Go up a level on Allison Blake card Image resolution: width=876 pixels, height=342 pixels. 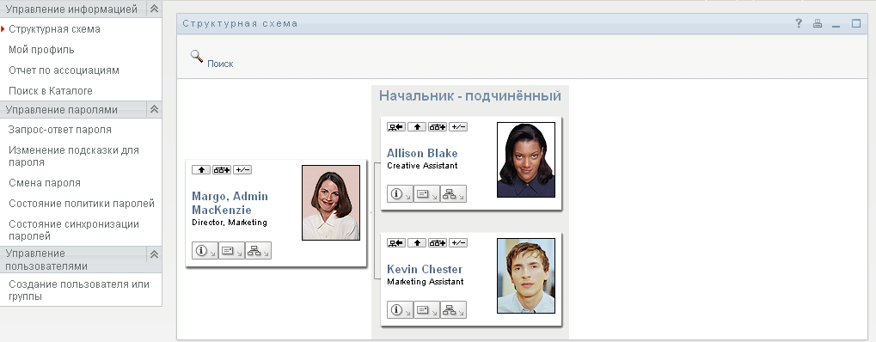[x=417, y=127]
